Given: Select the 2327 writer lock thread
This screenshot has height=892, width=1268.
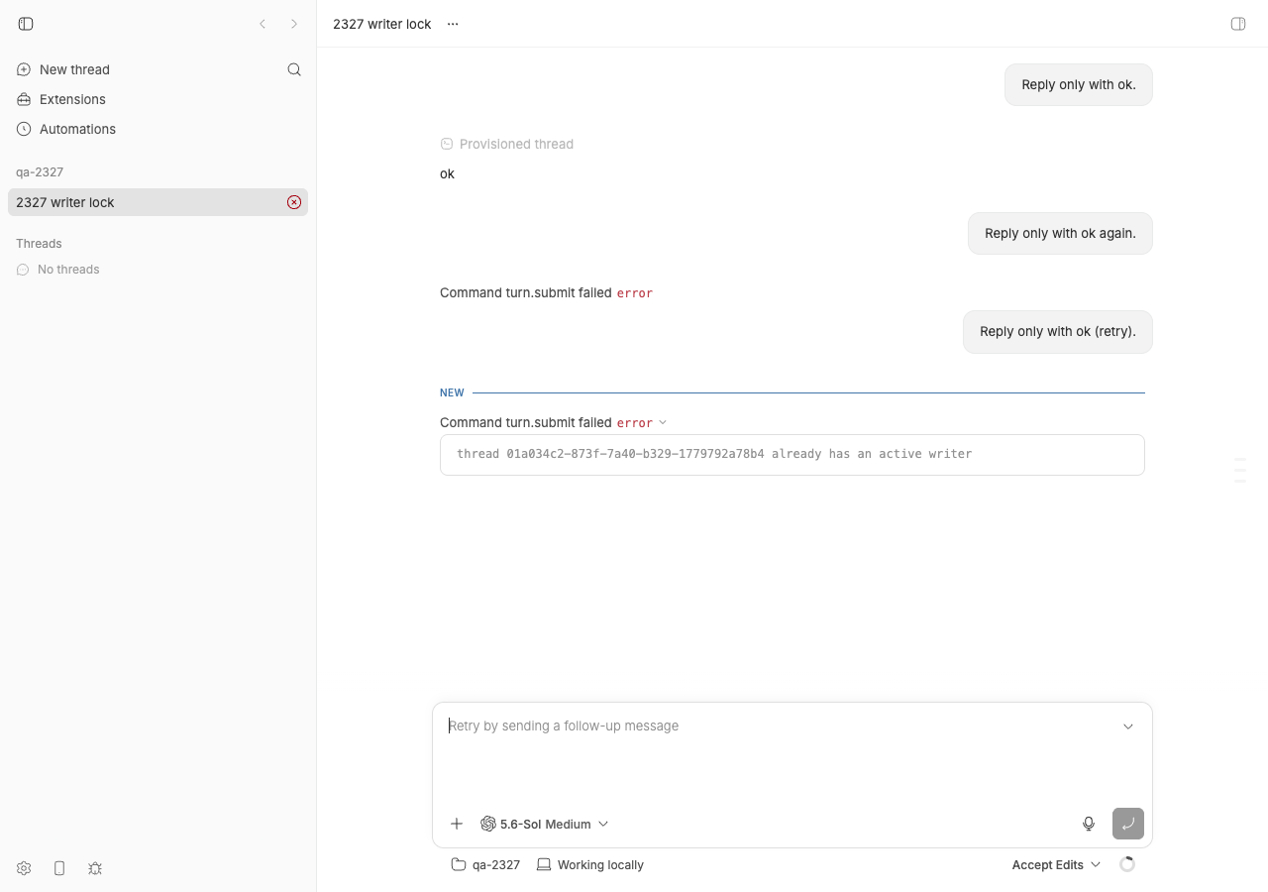Looking at the screenshot, I should click(x=158, y=202).
